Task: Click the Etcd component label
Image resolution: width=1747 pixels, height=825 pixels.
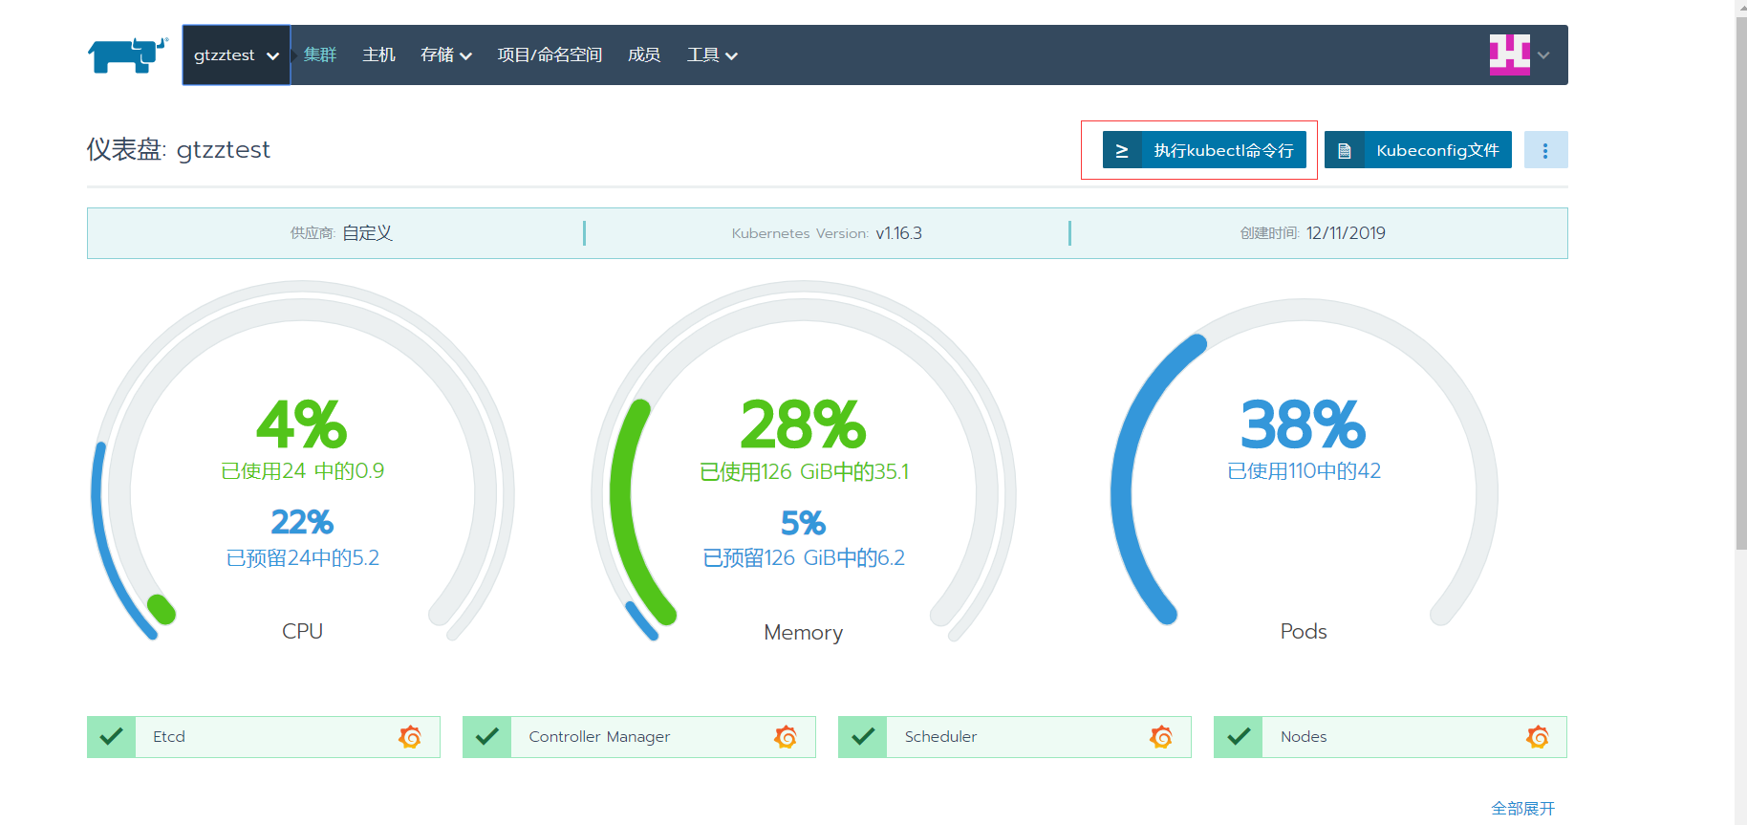Action: click(169, 737)
